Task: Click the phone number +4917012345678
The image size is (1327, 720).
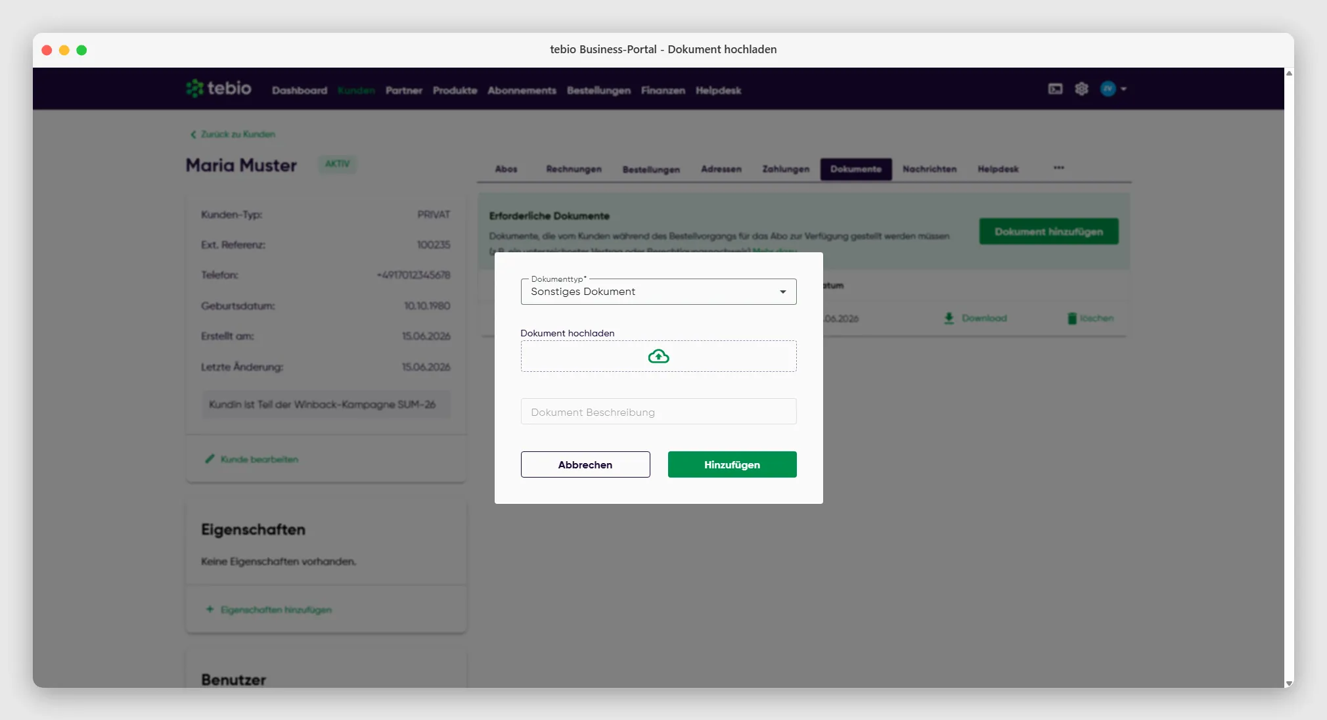Action: pos(413,275)
